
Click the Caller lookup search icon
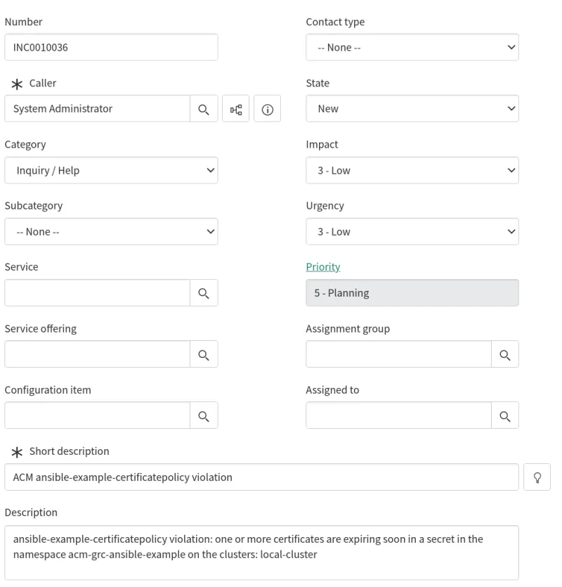[x=204, y=109]
